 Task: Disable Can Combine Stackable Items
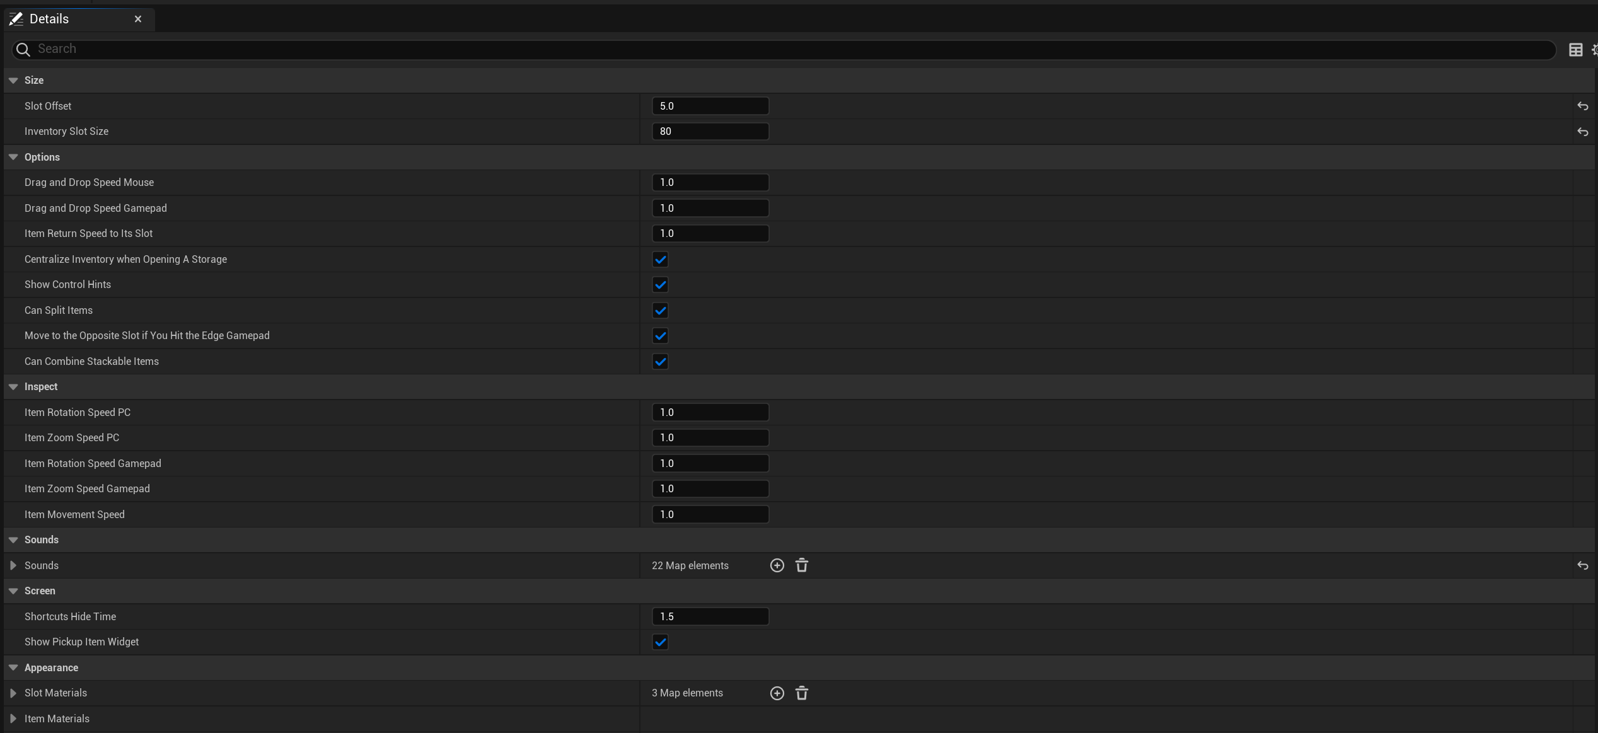(661, 361)
